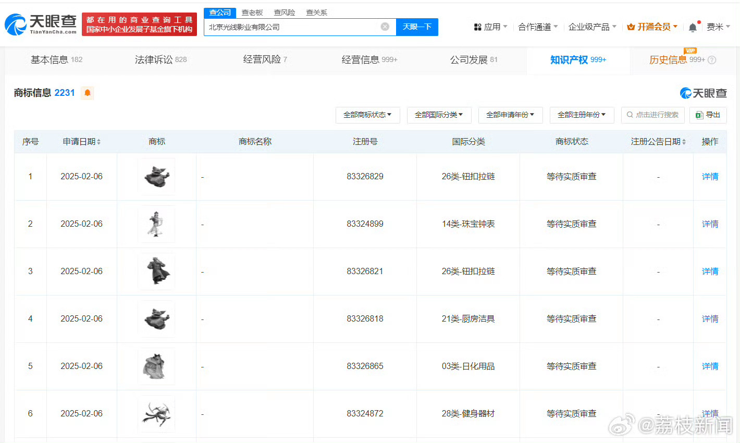
Task: Click the 03类-日化用品 cell
Action: pos(468,366)
